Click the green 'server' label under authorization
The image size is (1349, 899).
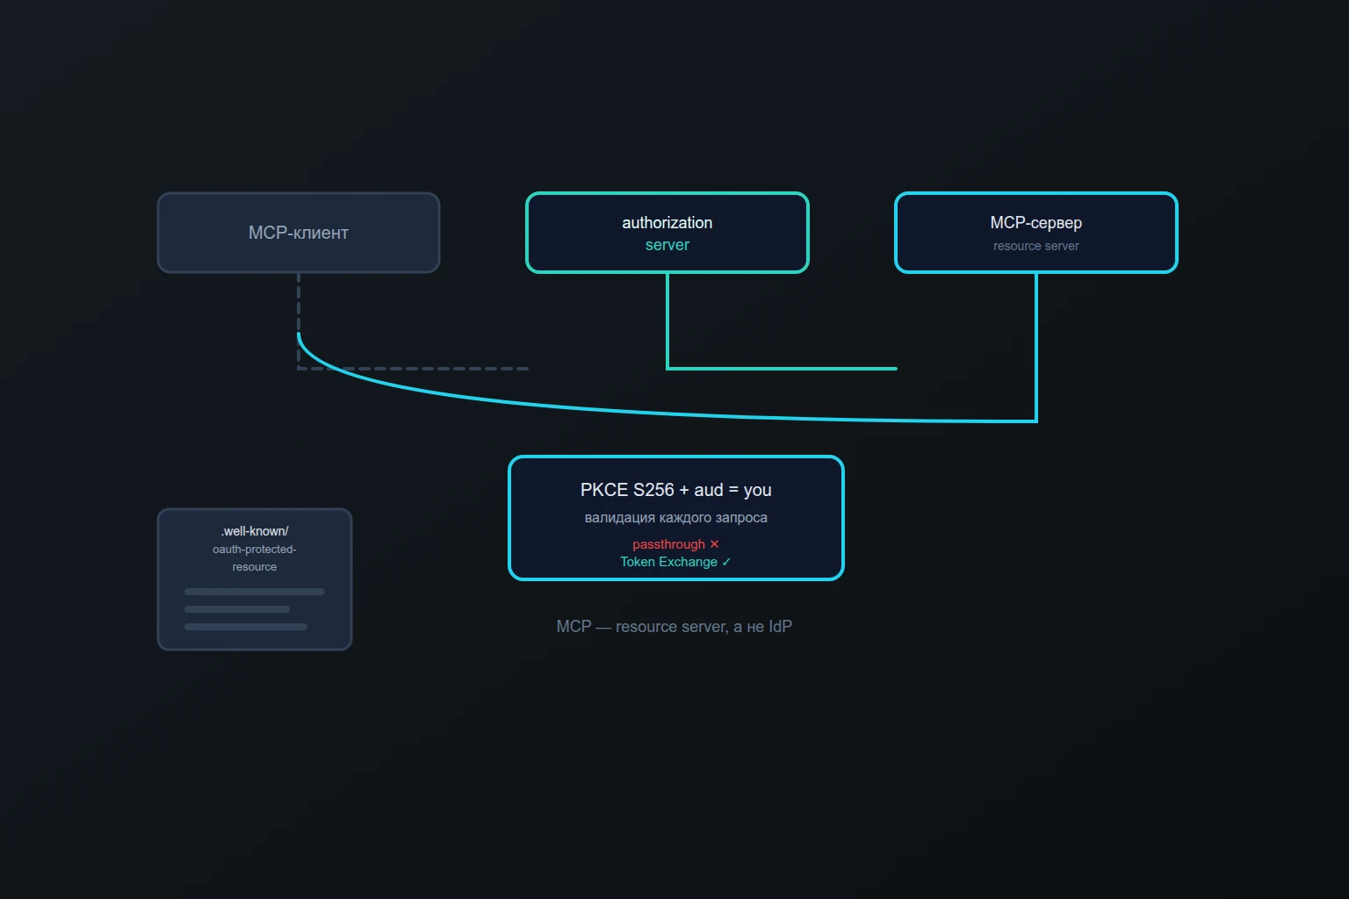pyautogui.click(x=667, y=245)
